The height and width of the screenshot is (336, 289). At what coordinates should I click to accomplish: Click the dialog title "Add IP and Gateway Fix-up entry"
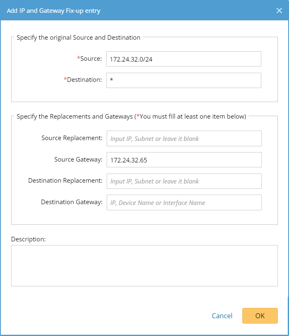54,10
